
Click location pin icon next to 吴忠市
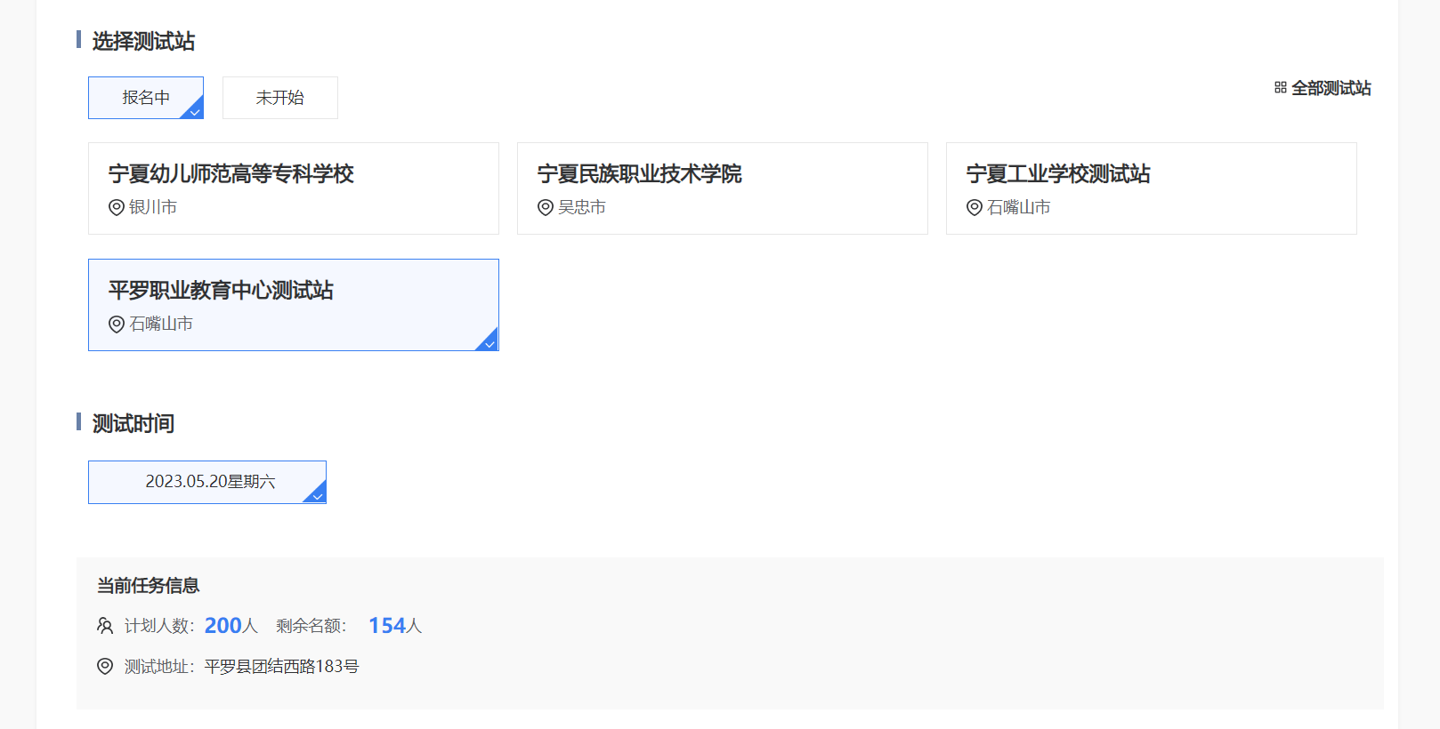click(546, 207)
